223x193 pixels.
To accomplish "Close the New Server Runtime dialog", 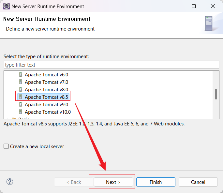I will 213,6.
